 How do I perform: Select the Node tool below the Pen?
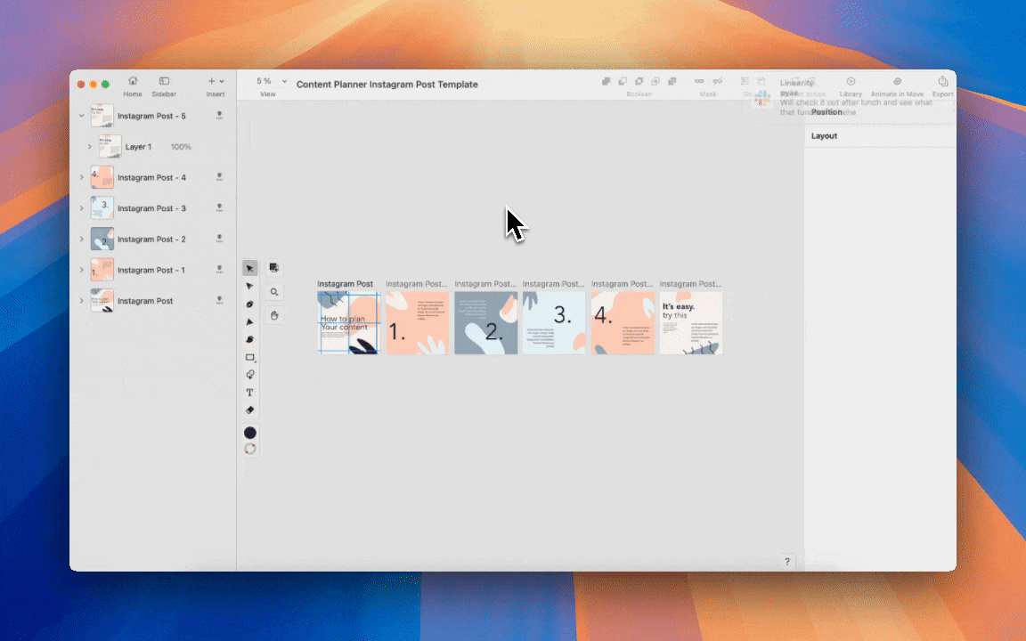249,321
